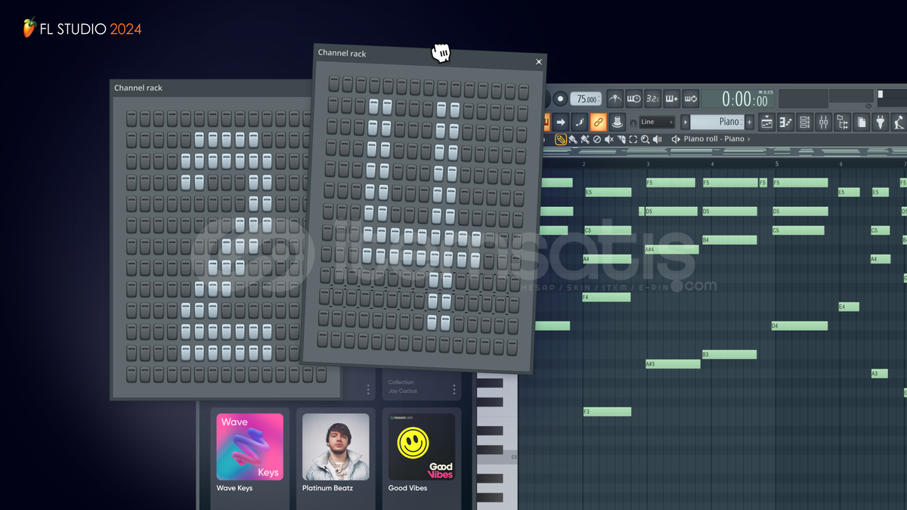Select the B4 note at bar 4
Image resolution: width=907 pixels, height=510 pixels.
coord(729,240)
